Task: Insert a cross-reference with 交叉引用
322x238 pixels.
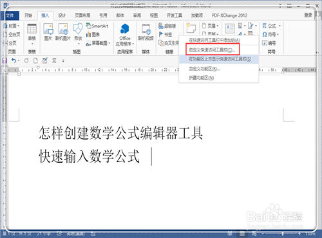Action: point(168,43)
